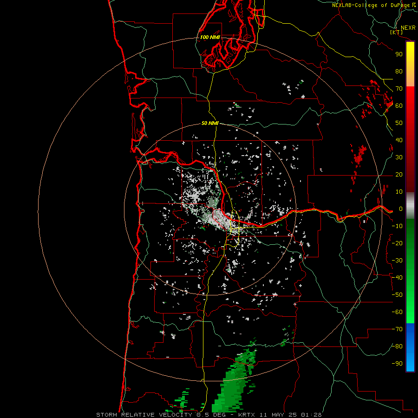Click the 30 value on velocity scale
Screen dimensions: 418x418
(399, 157)
